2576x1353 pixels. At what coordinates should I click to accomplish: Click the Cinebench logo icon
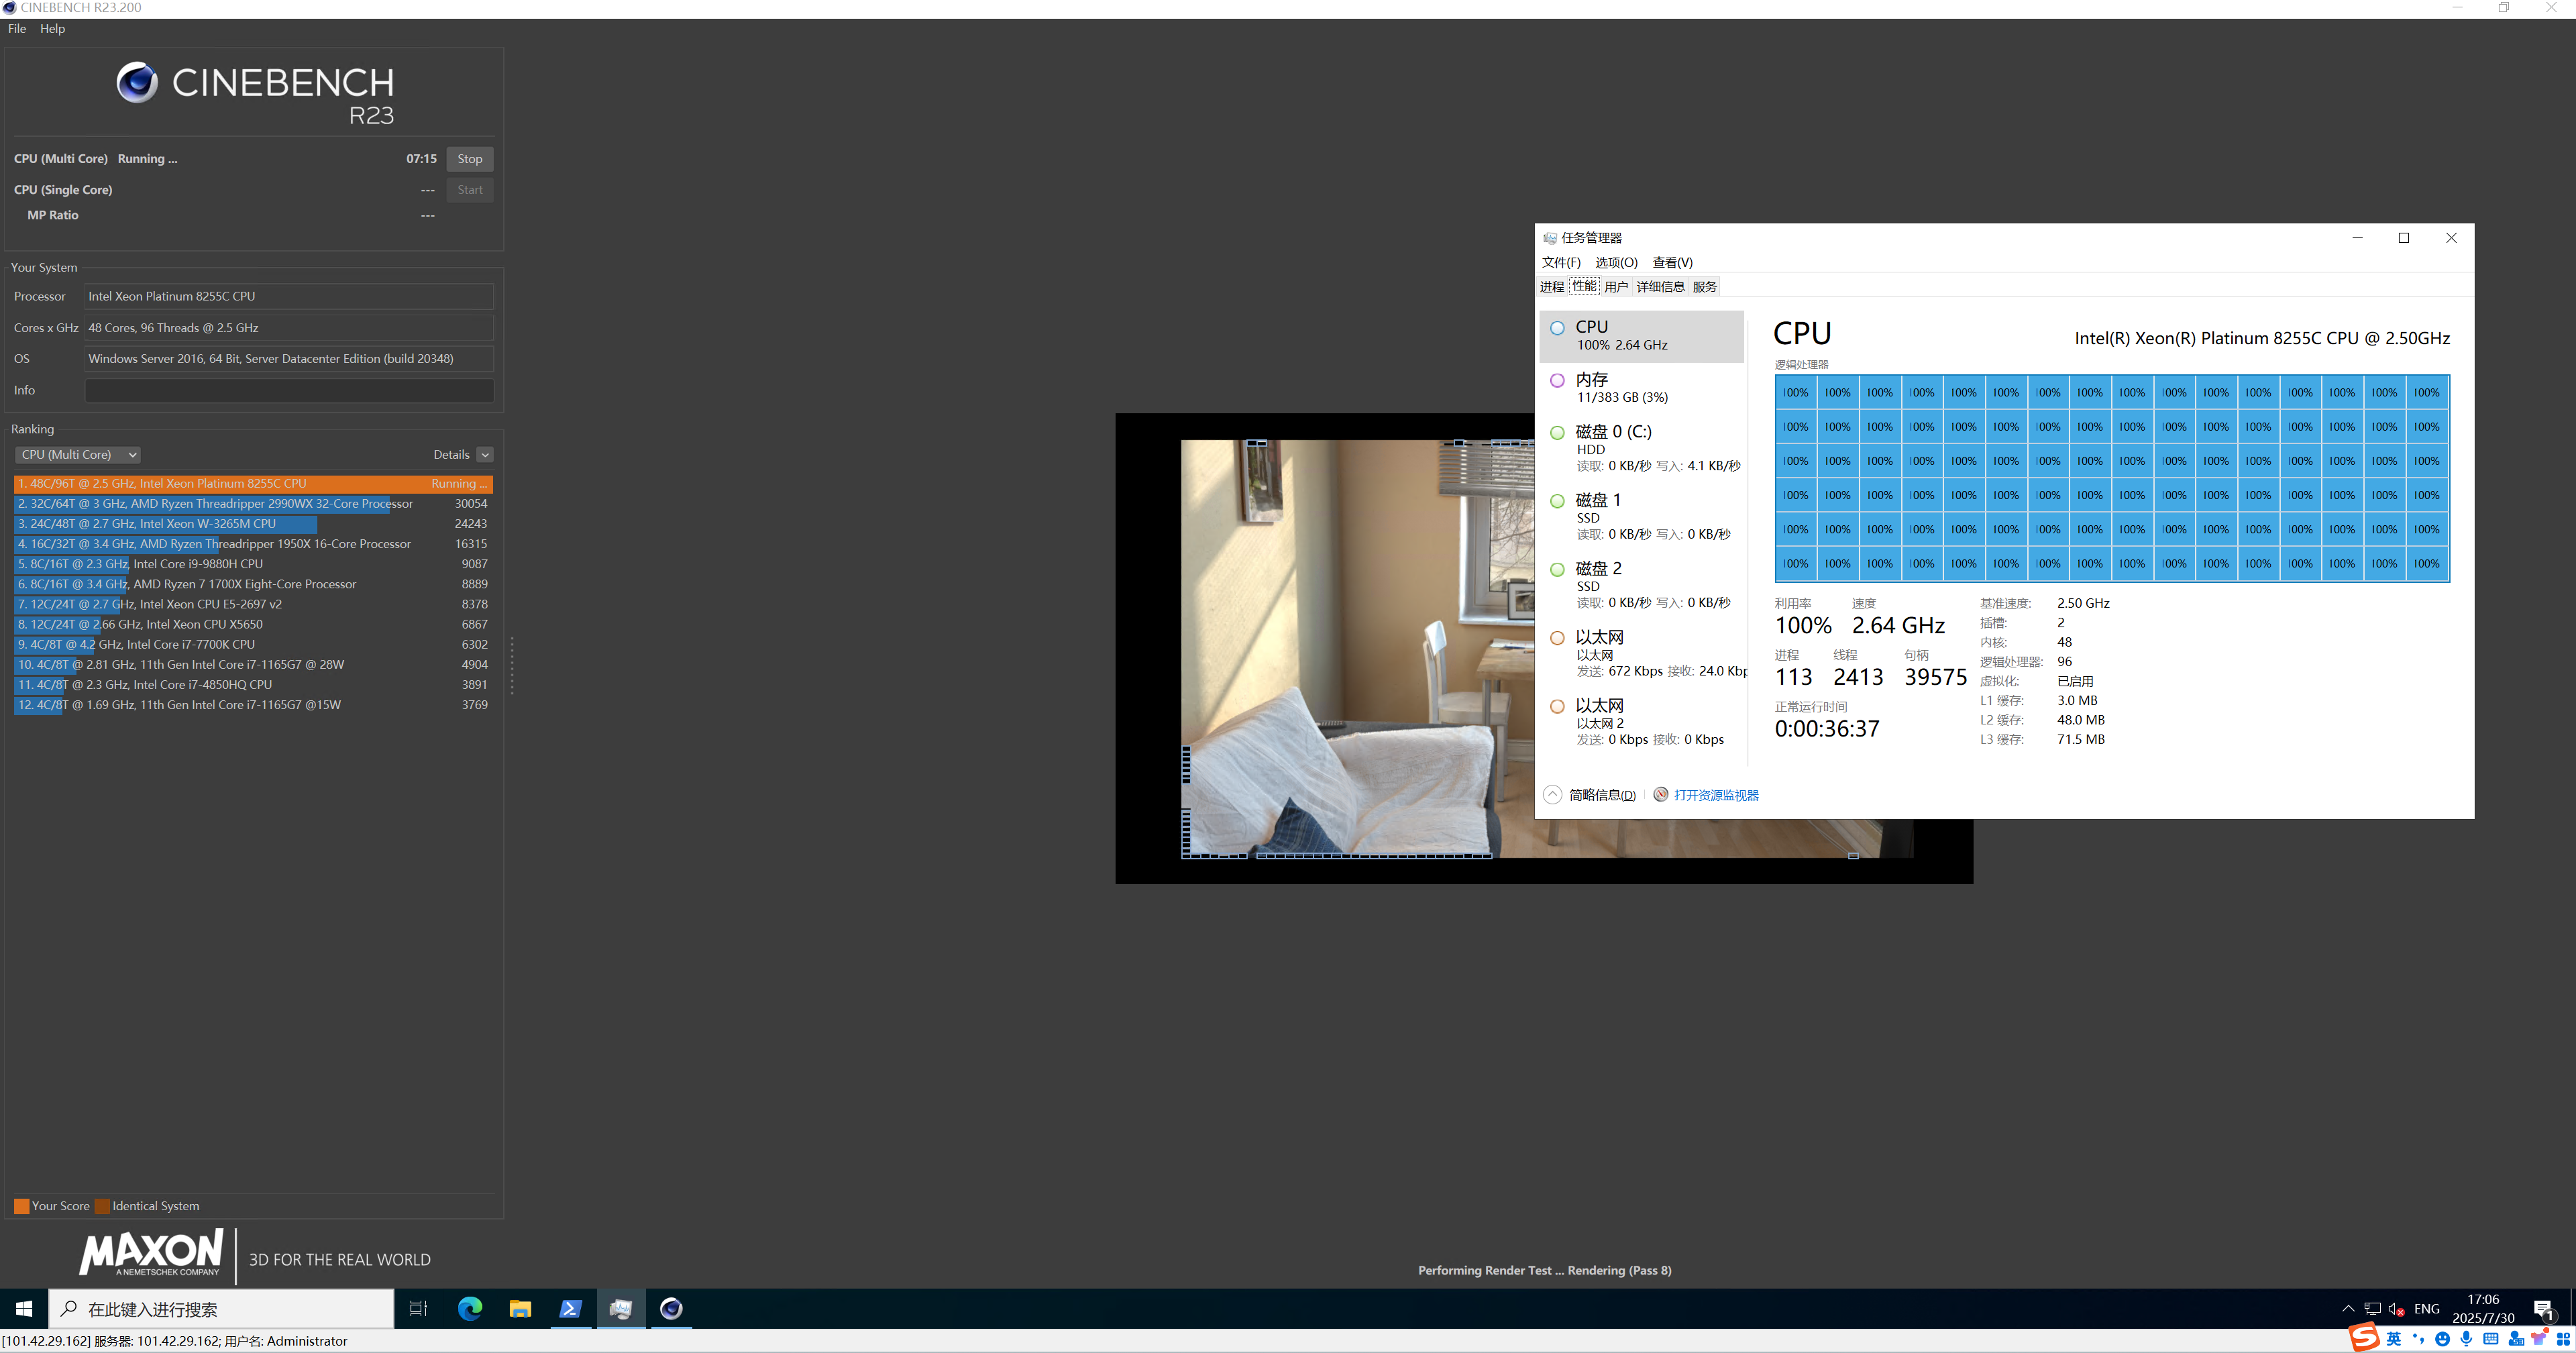click(137, 83)
